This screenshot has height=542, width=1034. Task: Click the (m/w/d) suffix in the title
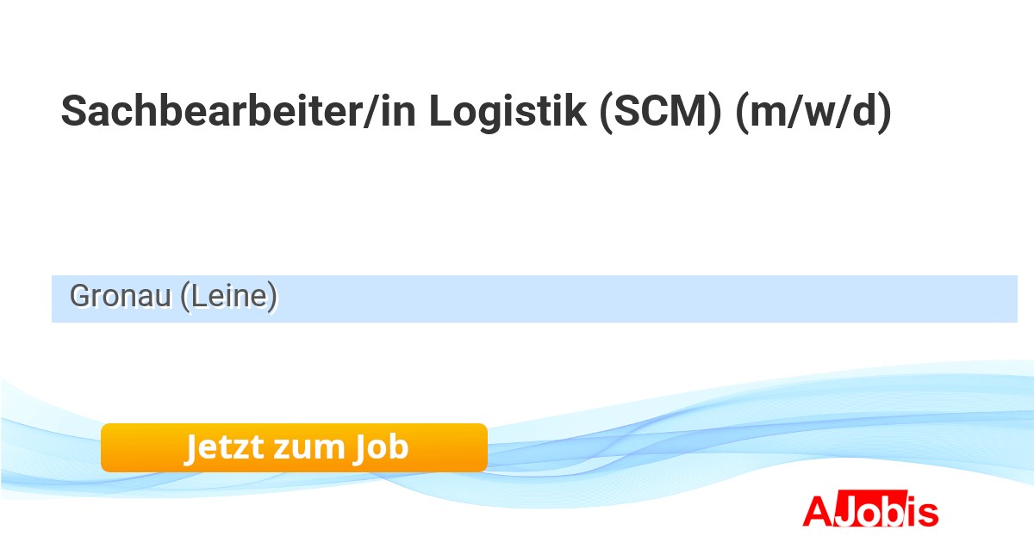[813, 113]
